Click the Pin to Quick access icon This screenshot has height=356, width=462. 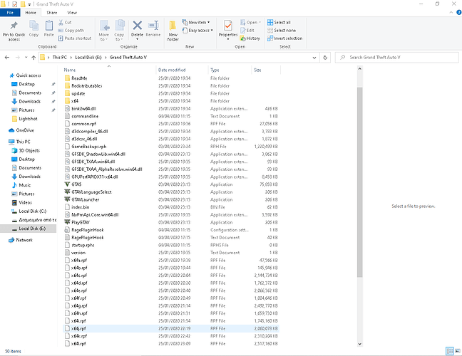pos(14,26)
